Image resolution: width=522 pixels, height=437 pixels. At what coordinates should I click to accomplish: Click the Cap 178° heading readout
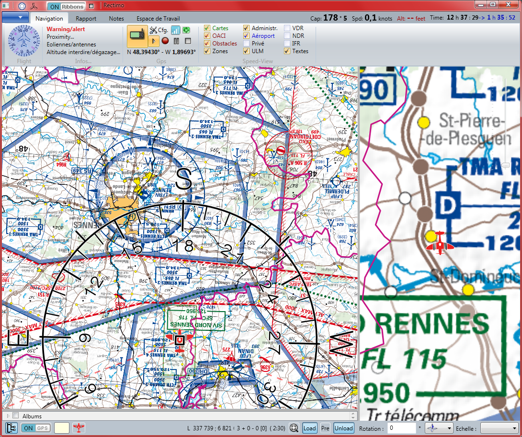click(x=329, y=18)
